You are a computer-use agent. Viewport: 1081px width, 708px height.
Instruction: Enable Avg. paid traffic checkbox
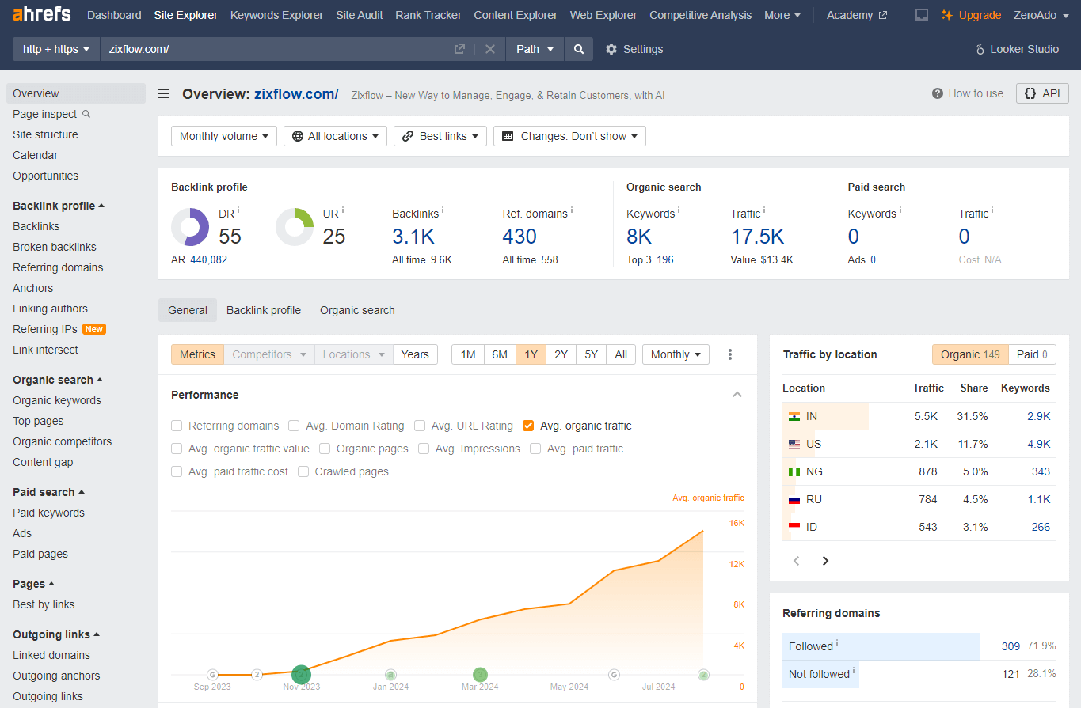pos(535,449)
